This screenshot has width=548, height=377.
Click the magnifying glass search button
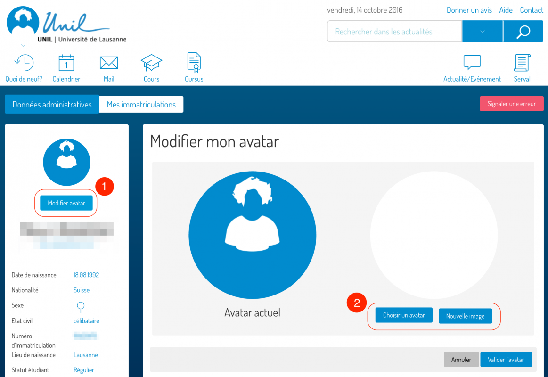(x=523, y=32)
